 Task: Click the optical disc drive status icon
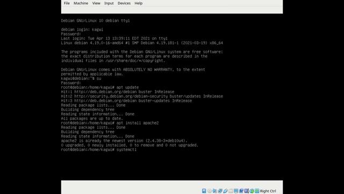coord(209,191)
